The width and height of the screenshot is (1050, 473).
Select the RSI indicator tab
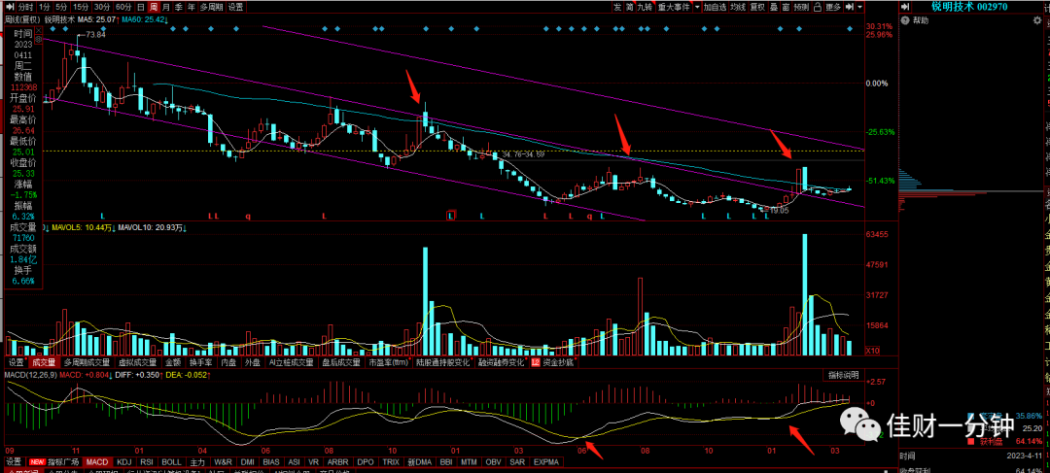[147, 461]
